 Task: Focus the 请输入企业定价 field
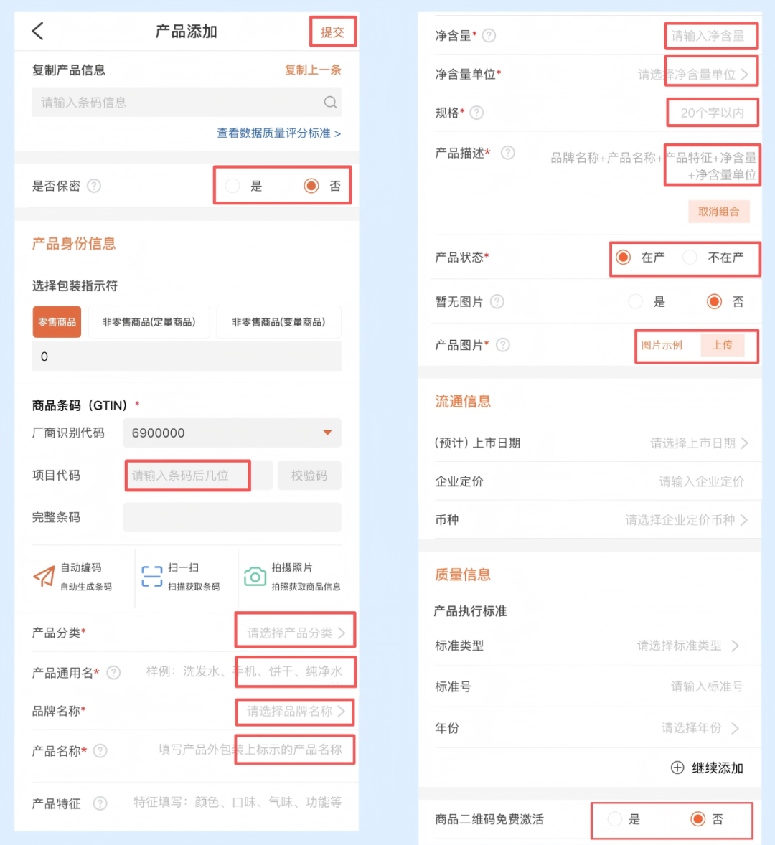[x=701, y=482]
